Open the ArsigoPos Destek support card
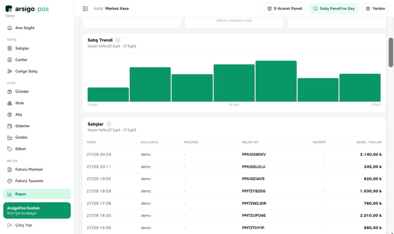This screenshot has width=394, height=234. [37, 210]
